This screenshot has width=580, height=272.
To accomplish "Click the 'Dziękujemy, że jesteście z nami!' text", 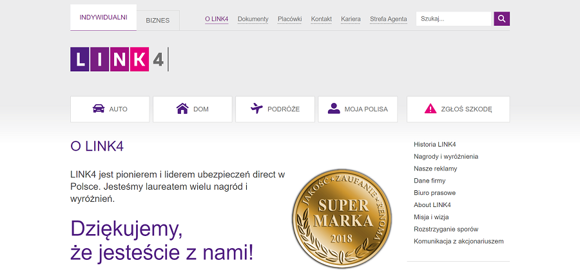I will pos(162,240).
